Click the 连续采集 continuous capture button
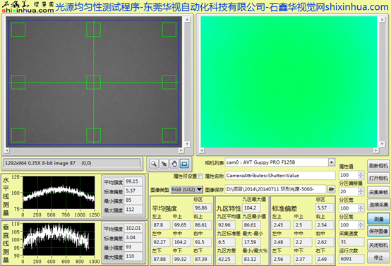The width and height of the screenshot is (391, 266). point(378,205)
